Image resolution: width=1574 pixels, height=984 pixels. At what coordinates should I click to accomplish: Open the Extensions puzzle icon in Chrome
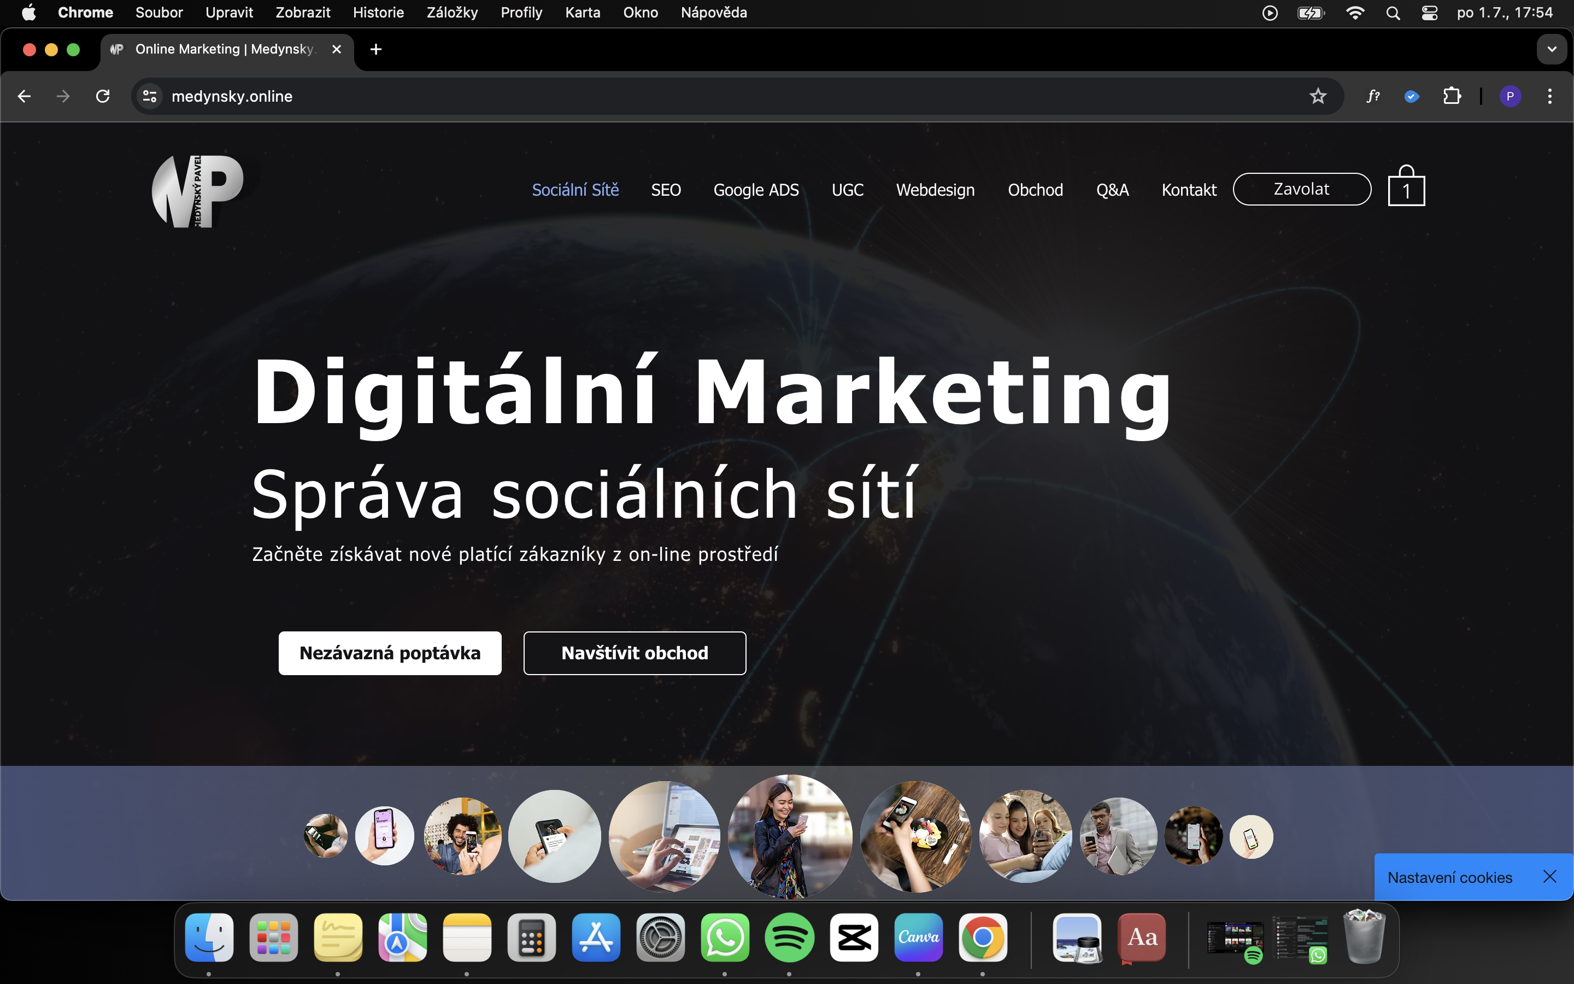coord(1452,96)
